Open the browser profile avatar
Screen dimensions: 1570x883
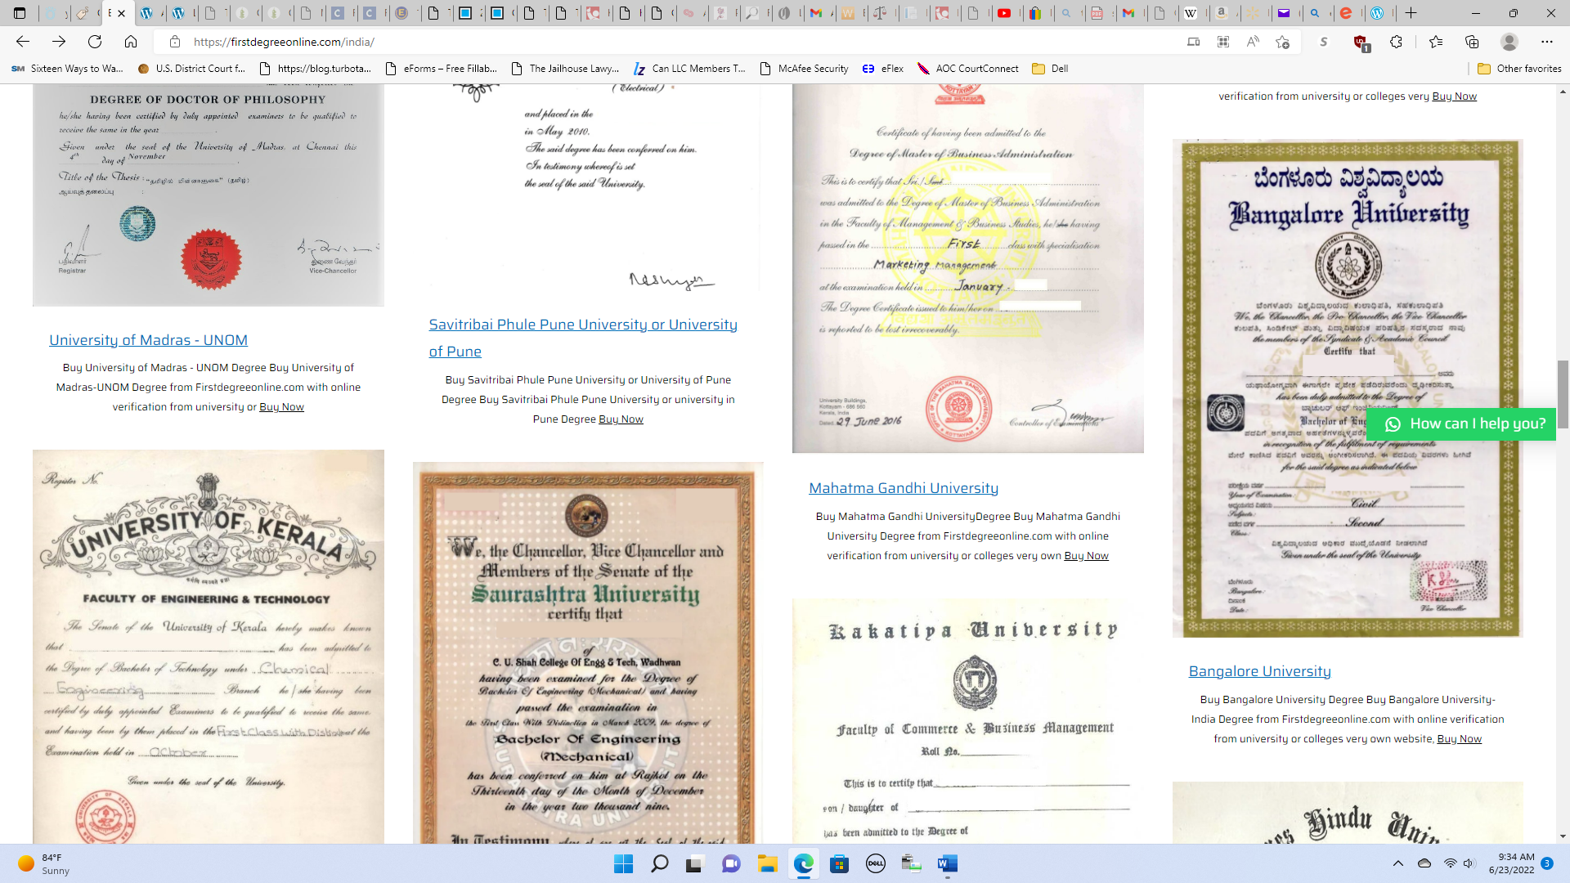click(x=1509, y=42)
